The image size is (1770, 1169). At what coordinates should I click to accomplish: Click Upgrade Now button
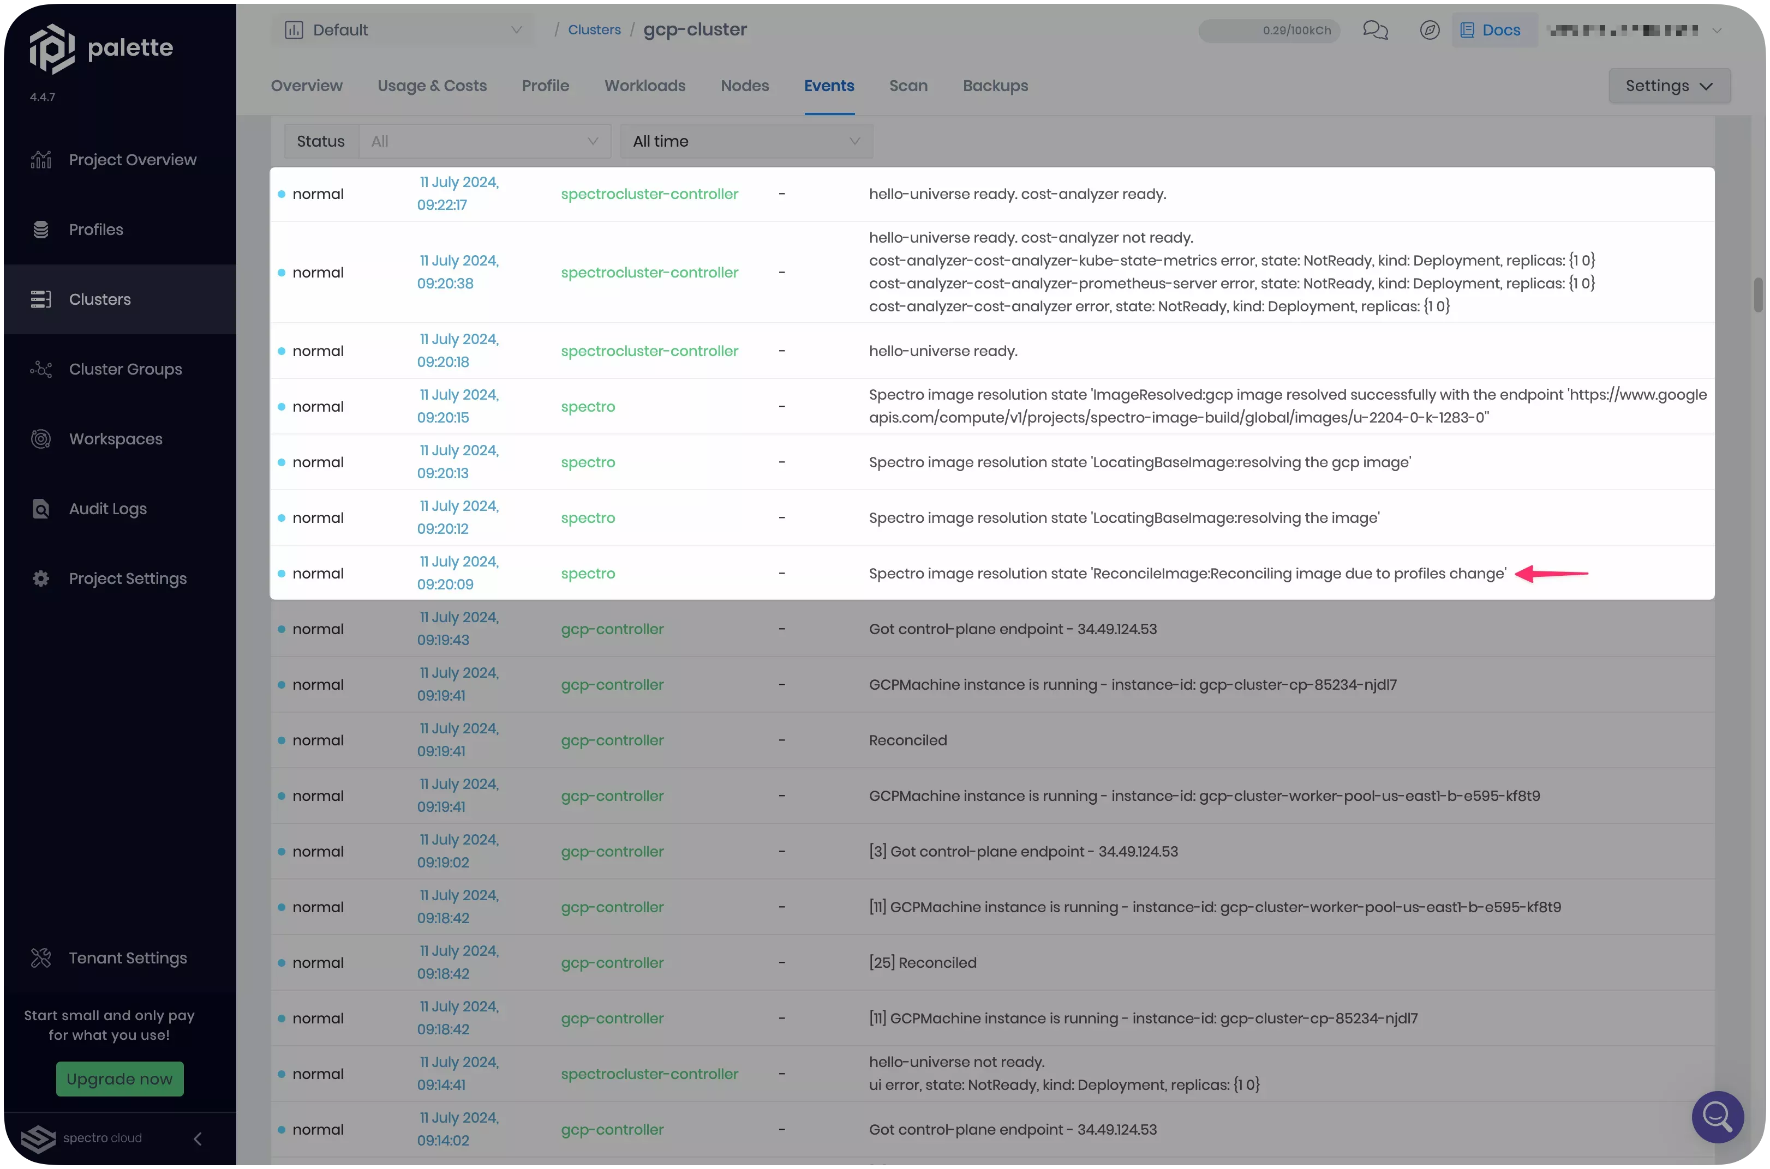(119, 1079)
